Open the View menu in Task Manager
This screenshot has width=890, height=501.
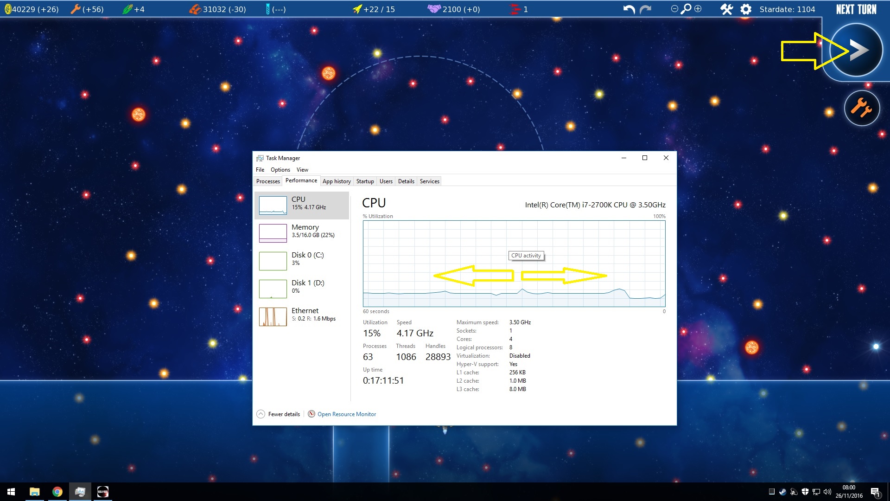pos(302,170)
